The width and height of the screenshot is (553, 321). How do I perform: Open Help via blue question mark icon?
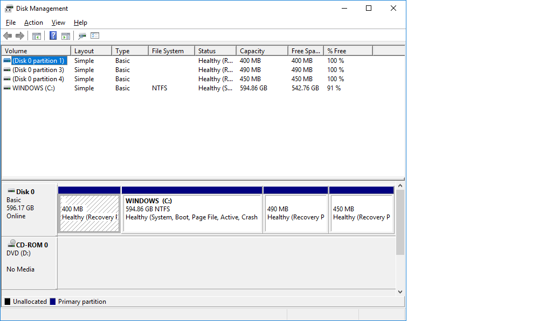pyautogui.click(x=53, y=36)
